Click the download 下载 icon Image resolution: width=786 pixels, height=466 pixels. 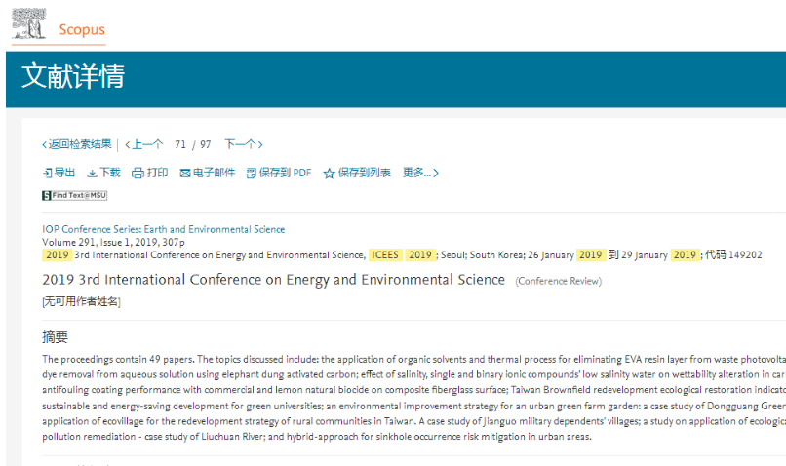point(92,174)
